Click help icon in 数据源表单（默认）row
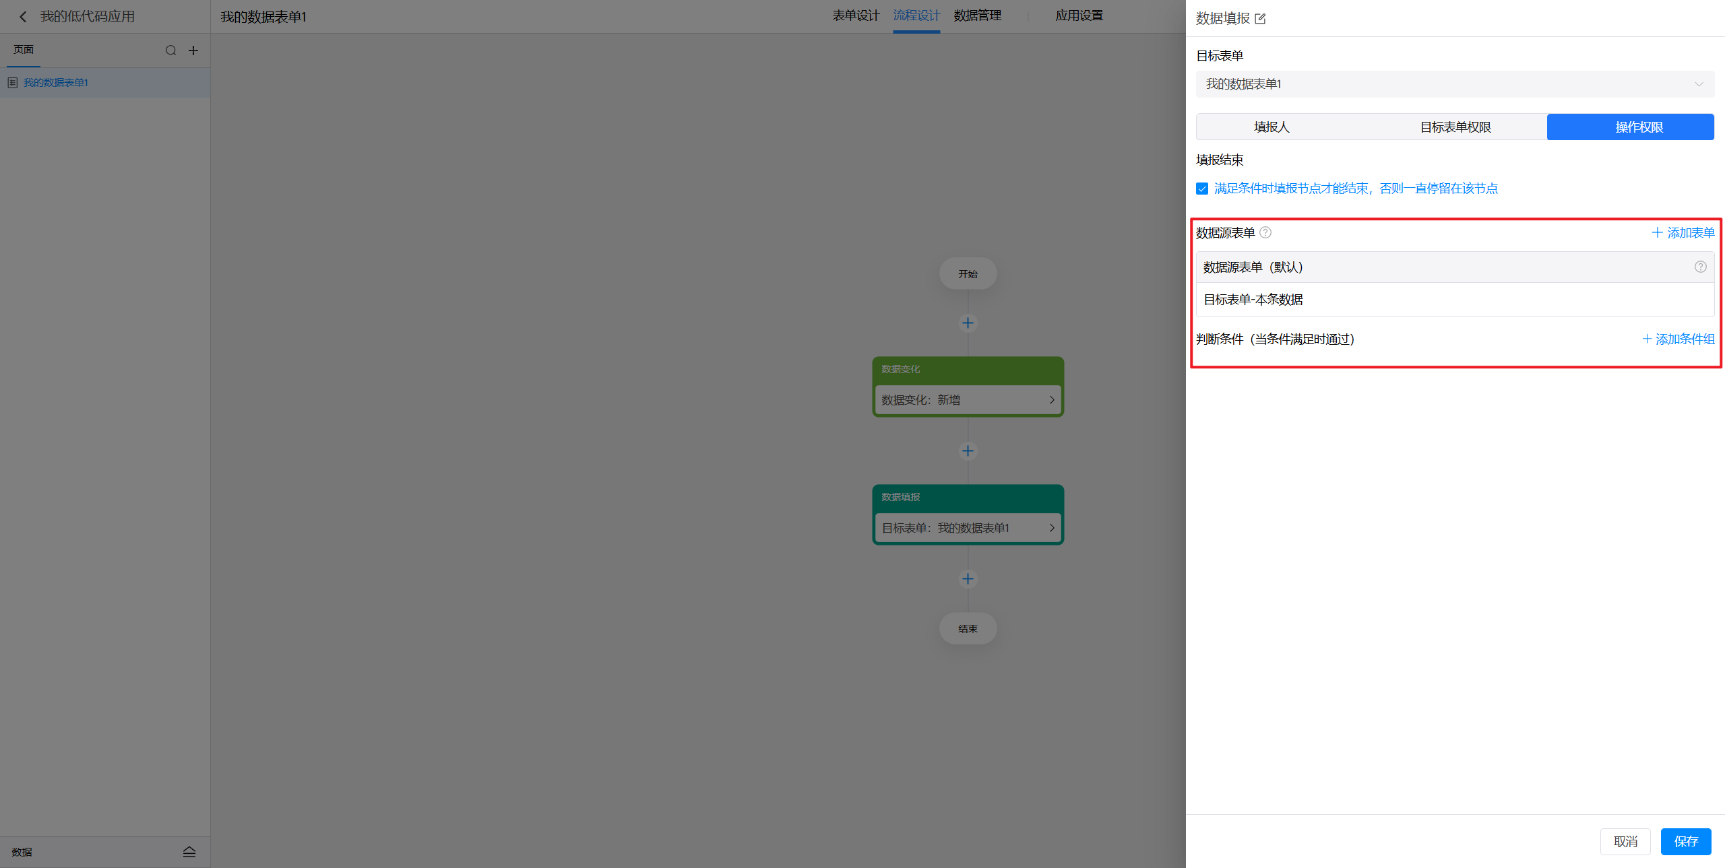The image size is (1725, 868). pos(1700,267)
